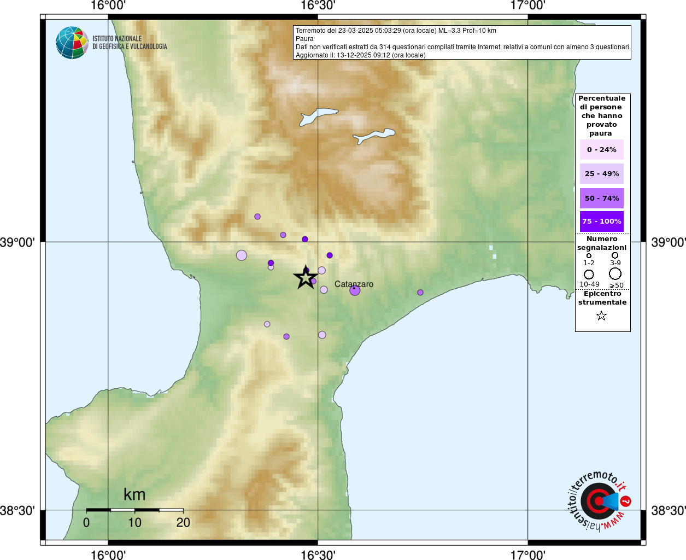The height and width of the screenshot is (560, 686).
Task: Click the right 39°00' latitude label
Action: (x=668, y=242)
